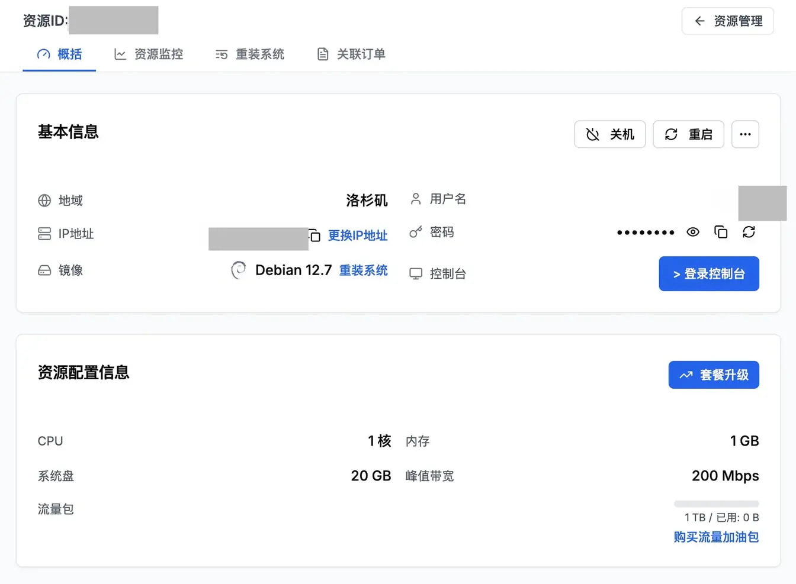
Task: Click the 资源配置信息 heading
Action: [84, 373]
